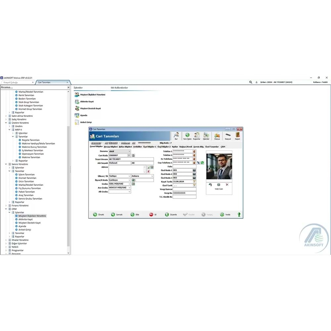Open Raporlar toolbar icon in Cari Tanımları
The height and width of the screenshot is (331, 331).
(197, 135)
